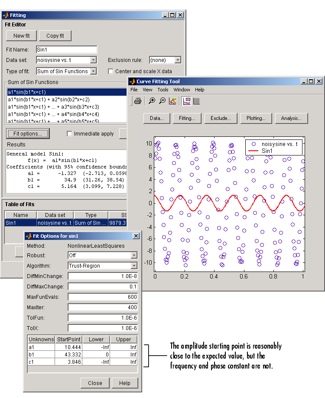The width and height of the screenshot is (325, 398).
Task: Click the DiffMinChange field
Action: click(x=103, y=276)
